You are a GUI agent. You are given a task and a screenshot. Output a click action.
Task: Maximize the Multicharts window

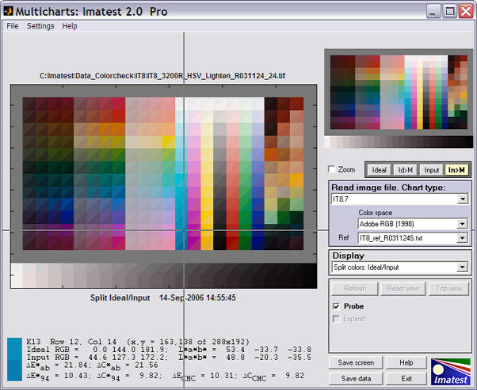(449, 12)
